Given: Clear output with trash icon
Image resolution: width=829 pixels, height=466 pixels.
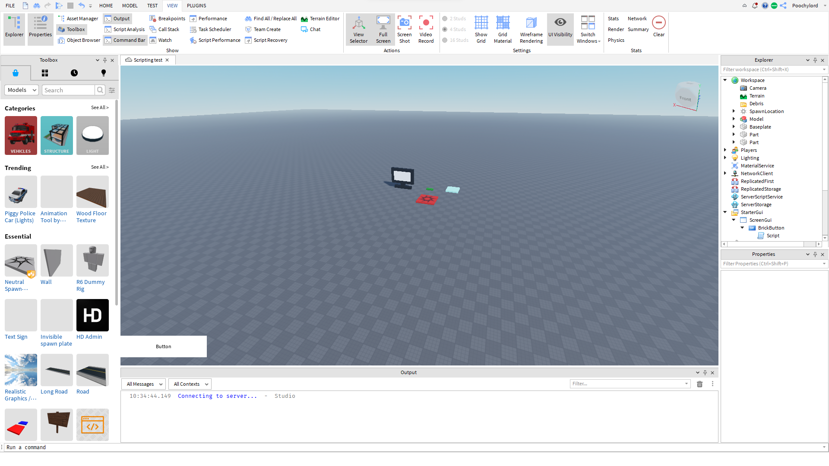Looking at the screenshot, I should (700, 384).
